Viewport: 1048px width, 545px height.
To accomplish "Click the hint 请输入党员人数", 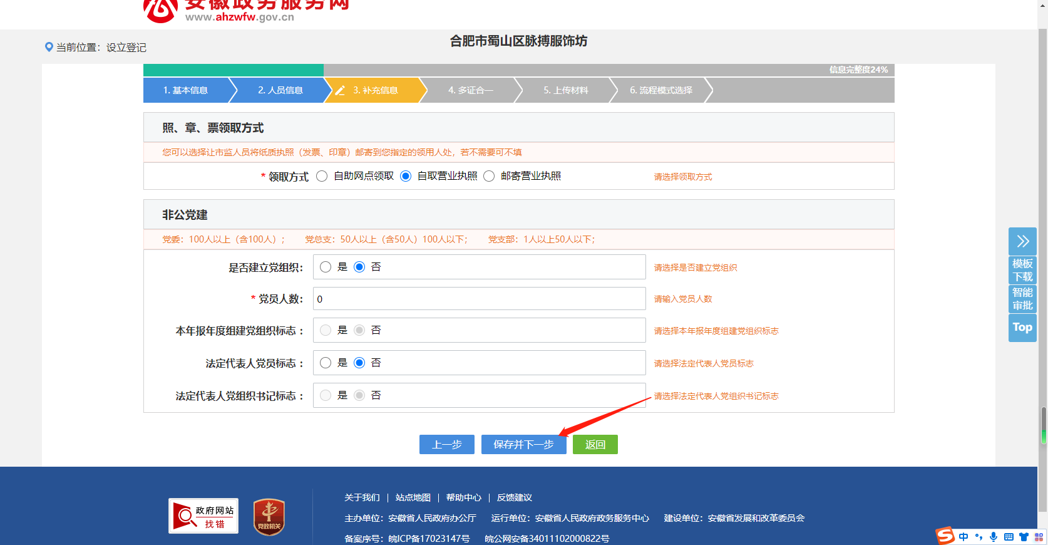I will click(683, 299).
